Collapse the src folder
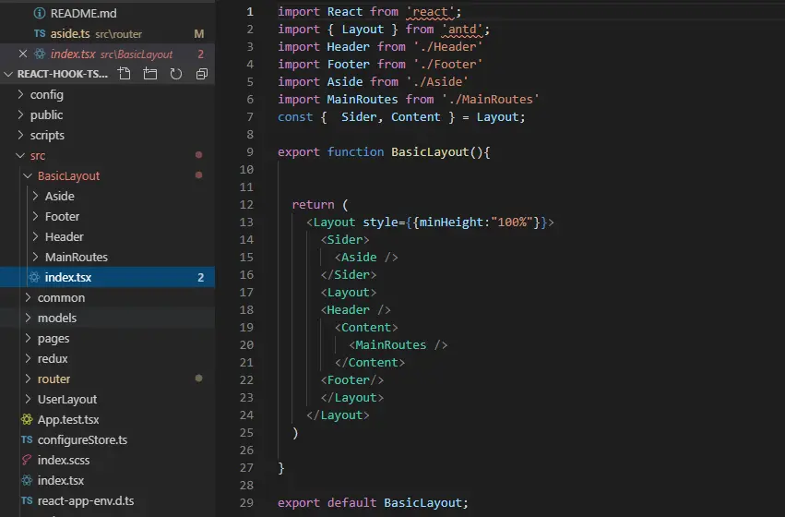The image size is (785, 517). point(20,155)
